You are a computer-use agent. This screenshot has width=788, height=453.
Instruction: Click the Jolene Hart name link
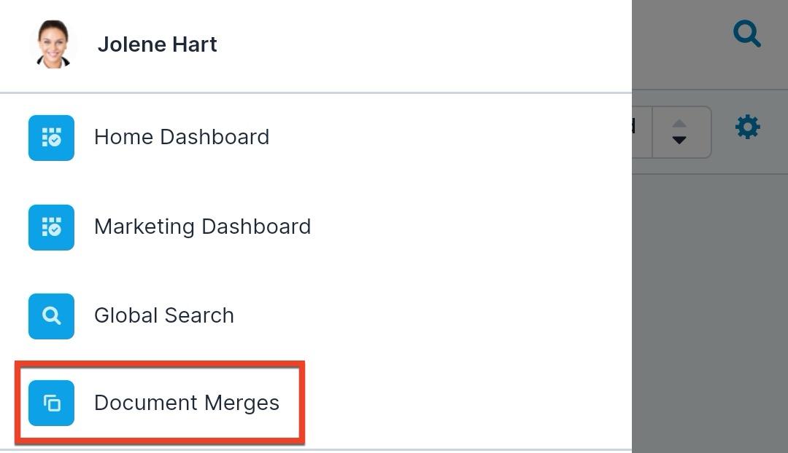point(157,44)
